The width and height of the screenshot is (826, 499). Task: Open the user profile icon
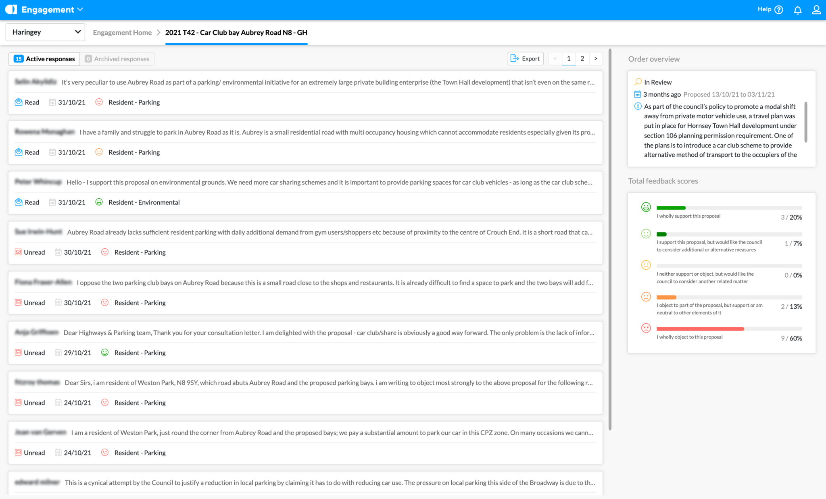tap(816, 10)
